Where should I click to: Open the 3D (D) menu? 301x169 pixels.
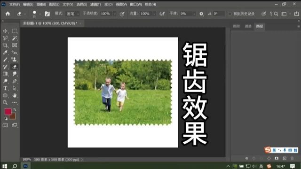(108, 4)
